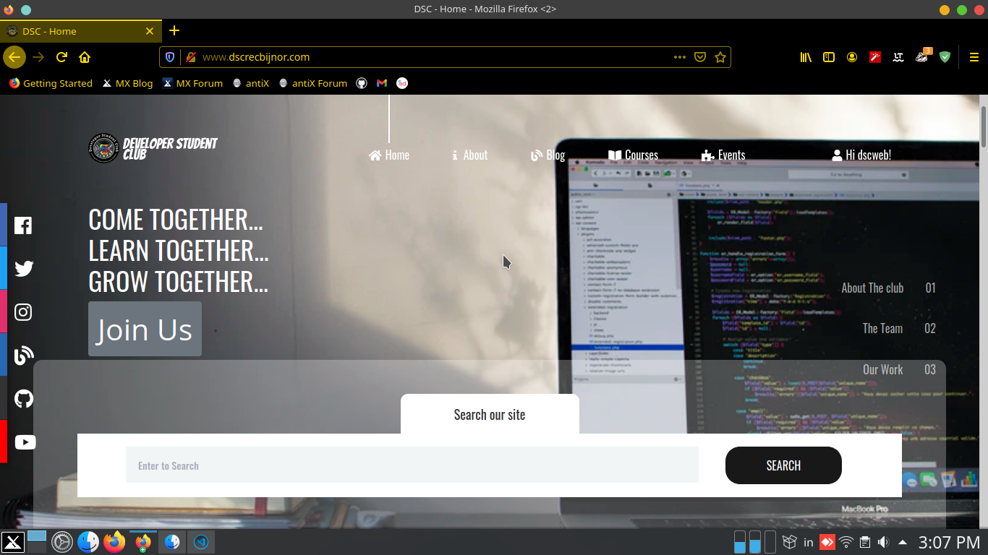Open the 'Hi dscweb!' user menu
988x555 pixels.
861,155
